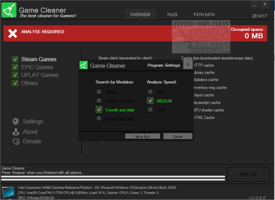The height and width of the screenshot is (200, 275).
Task: Click the Cancel button in settings dialog
Action: click(178, 136)
